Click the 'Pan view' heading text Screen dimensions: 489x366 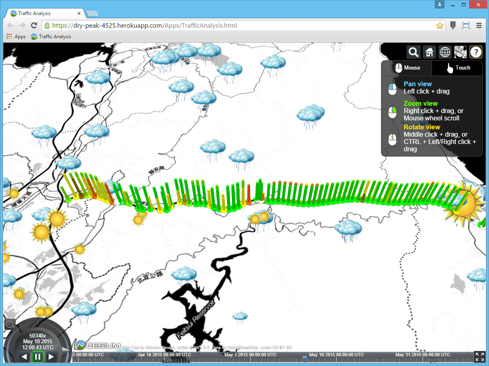(418, 84)
